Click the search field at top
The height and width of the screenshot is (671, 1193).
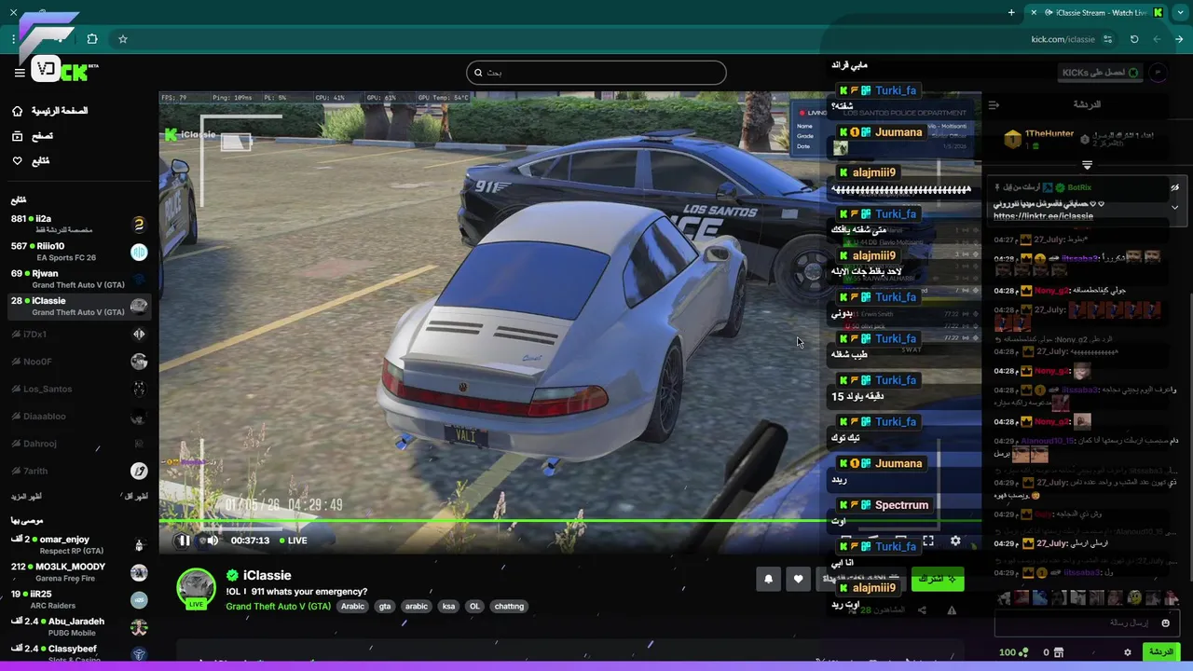(596, 73)
